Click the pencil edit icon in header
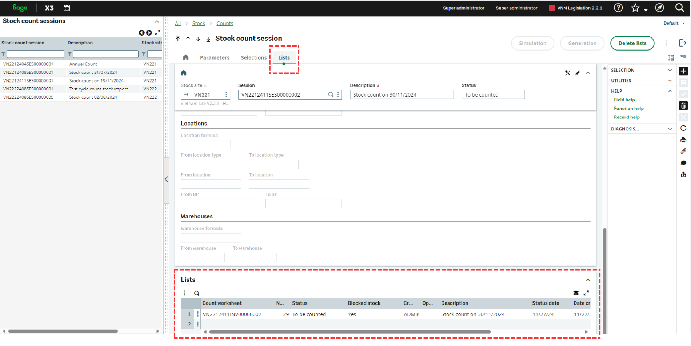691x346 pixels. (578, 73)
